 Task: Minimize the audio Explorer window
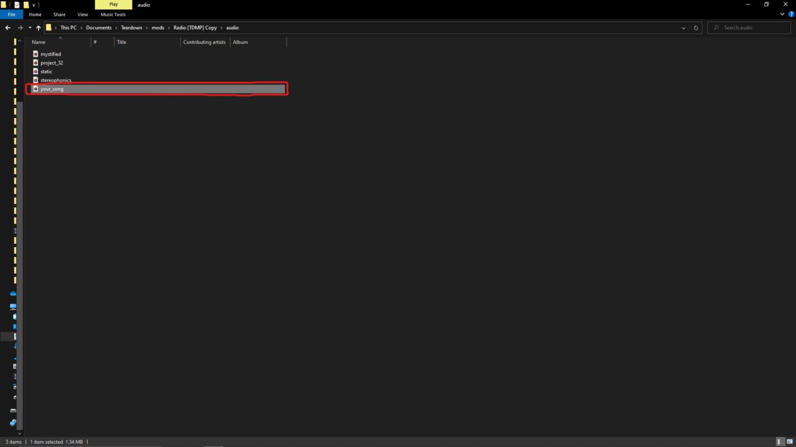click(x=747, y=4)
